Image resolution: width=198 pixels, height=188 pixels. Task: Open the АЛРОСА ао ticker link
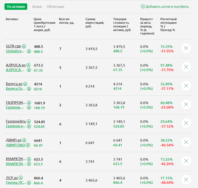(15, 65)
